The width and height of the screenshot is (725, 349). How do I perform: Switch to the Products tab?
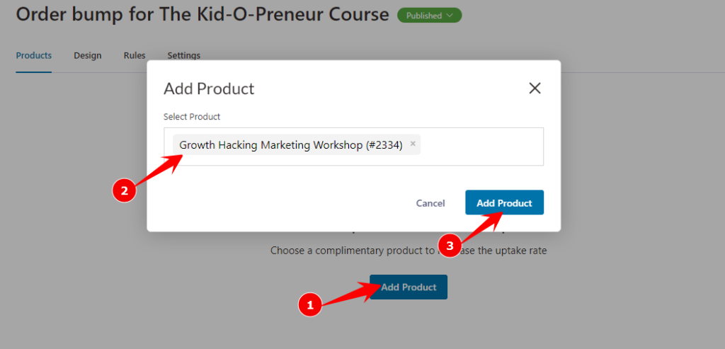tap(34, 55)
